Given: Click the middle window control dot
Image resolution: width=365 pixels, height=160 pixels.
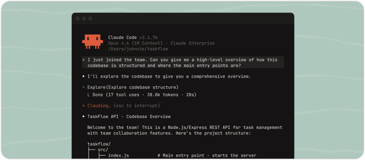Looking at the screenshot, I should 84,18.
